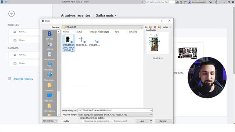Click the help question mark in Open dialog
The image size is (235, 132).
click(162, 21)
